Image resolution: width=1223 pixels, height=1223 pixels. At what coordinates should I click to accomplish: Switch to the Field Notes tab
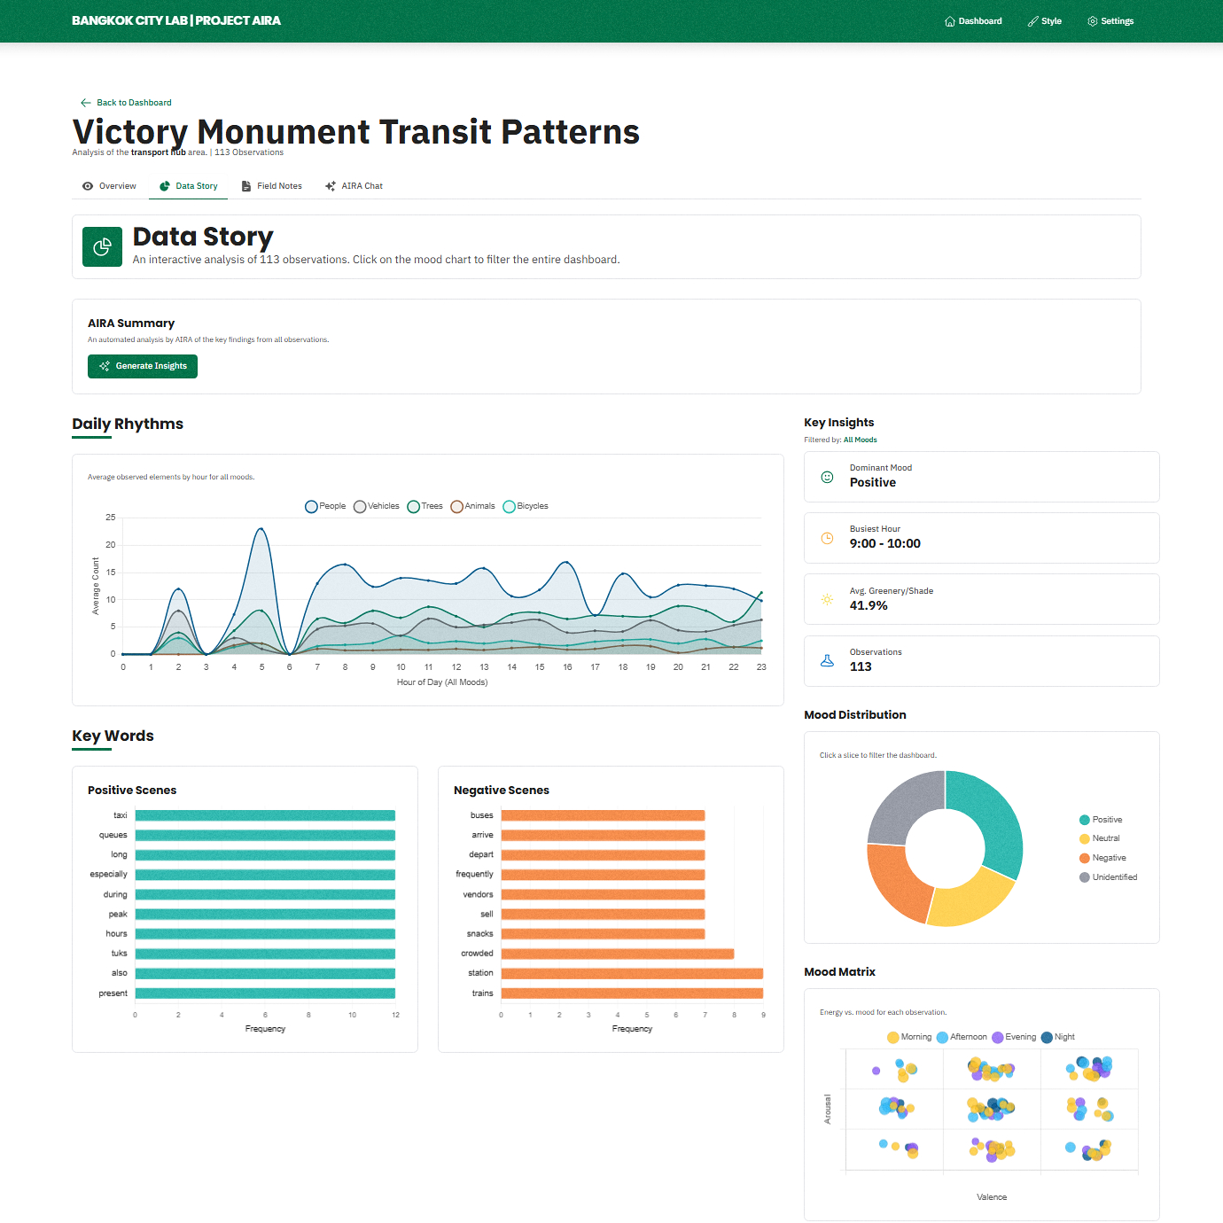click(x=271, y=186)
